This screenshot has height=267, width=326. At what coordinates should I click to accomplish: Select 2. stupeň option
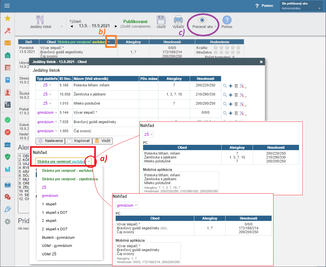coord(49,221)
